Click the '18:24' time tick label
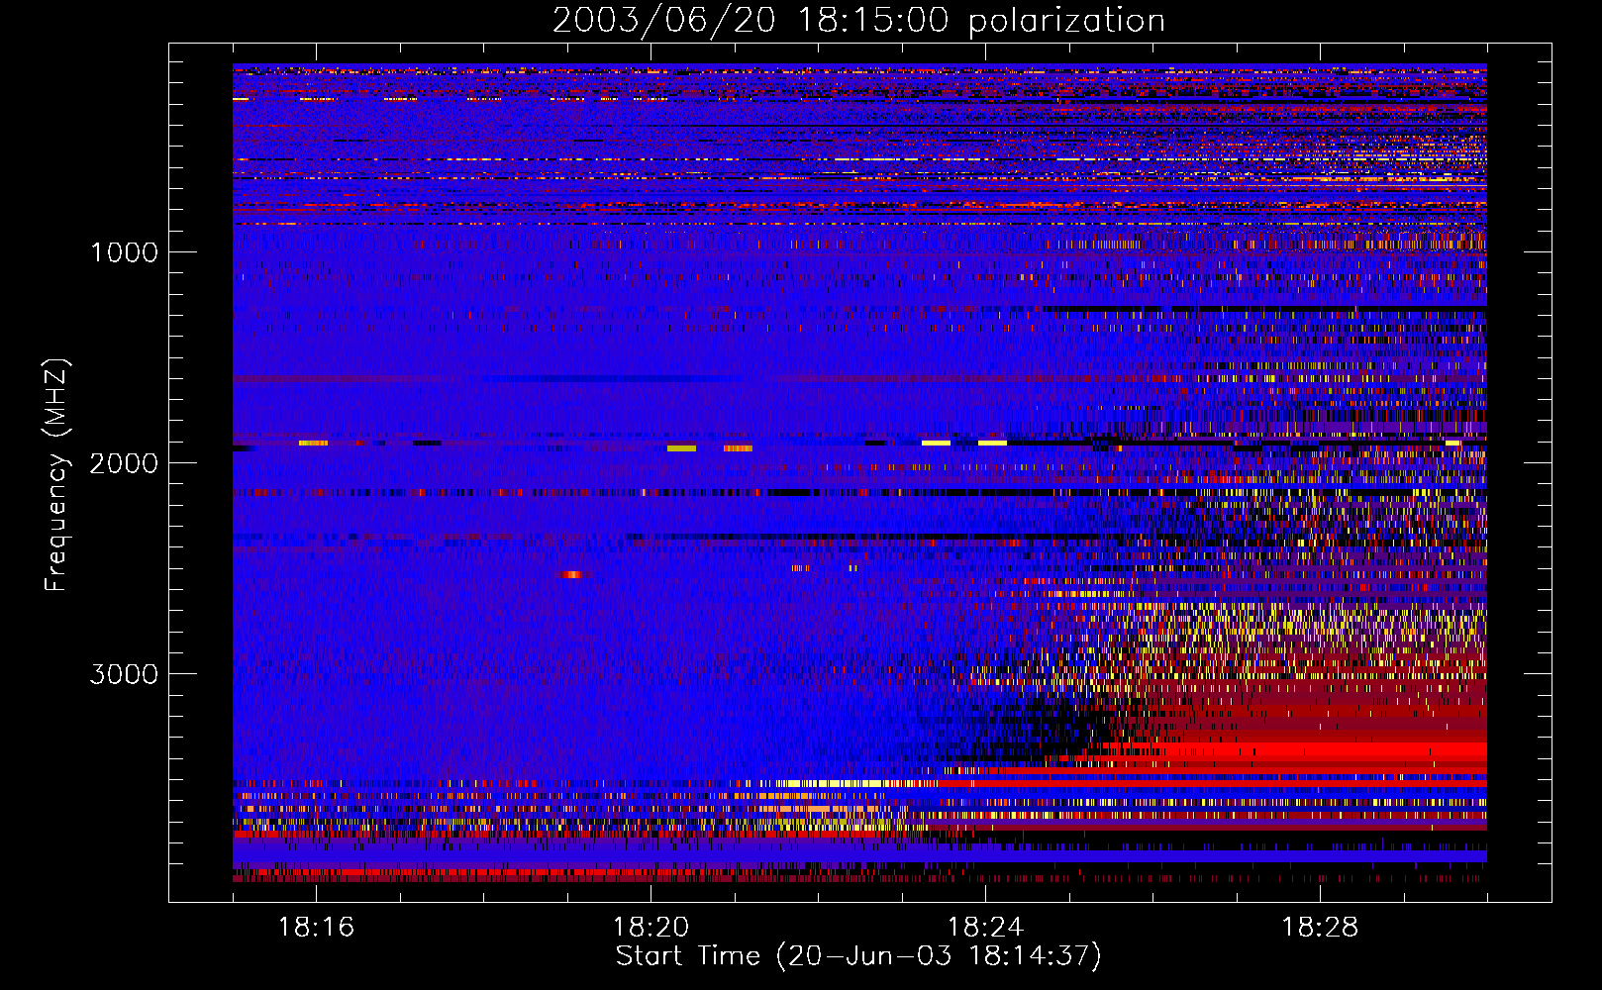 point(985,927)
